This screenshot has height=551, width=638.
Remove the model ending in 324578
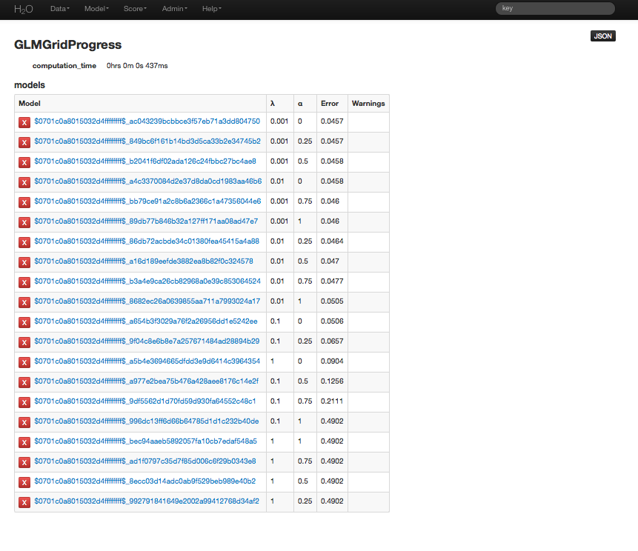coord(24,261)
